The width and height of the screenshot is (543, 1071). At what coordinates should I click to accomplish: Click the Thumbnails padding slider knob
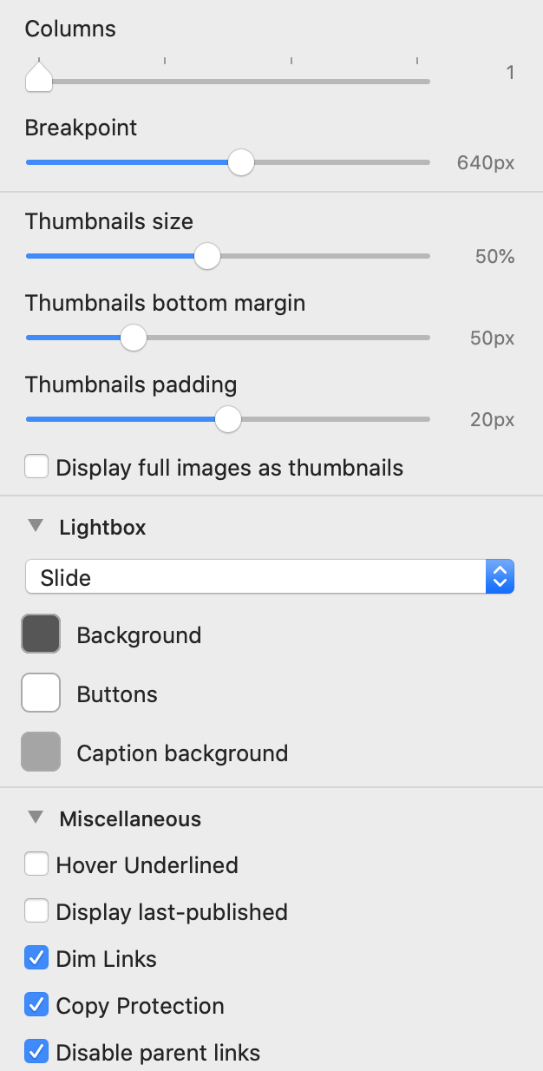(x=227, y=419)
